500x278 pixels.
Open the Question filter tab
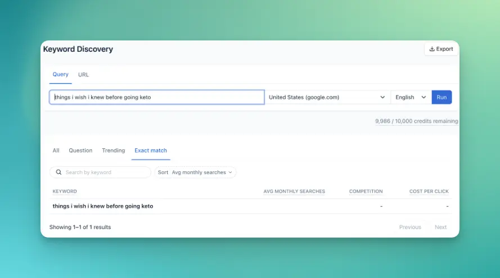pyautogui.click(x=80, y=151)
